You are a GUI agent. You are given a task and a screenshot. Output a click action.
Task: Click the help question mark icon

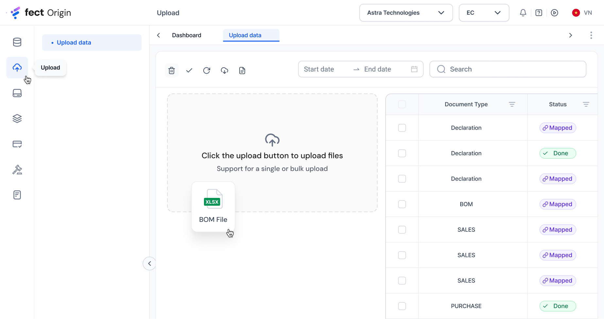tap(539, 13)
